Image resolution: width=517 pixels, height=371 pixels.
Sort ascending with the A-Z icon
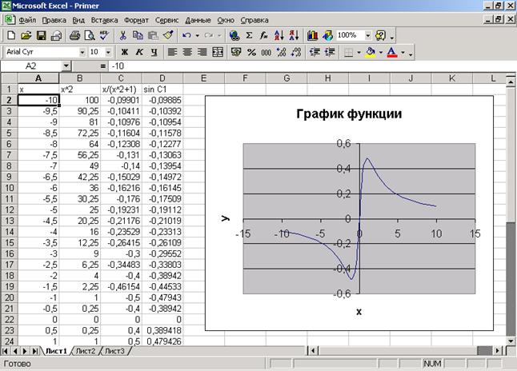(279, 35)
